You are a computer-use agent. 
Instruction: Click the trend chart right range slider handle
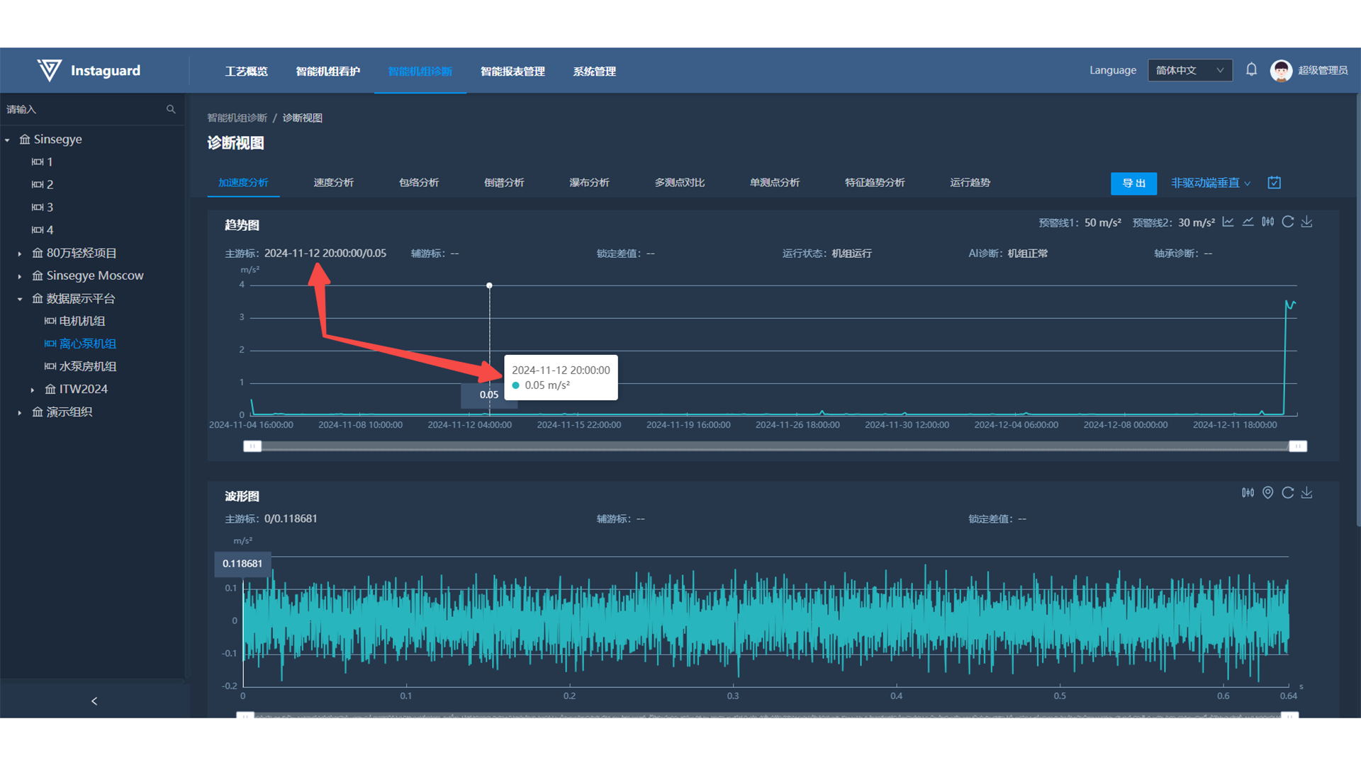1297,446
